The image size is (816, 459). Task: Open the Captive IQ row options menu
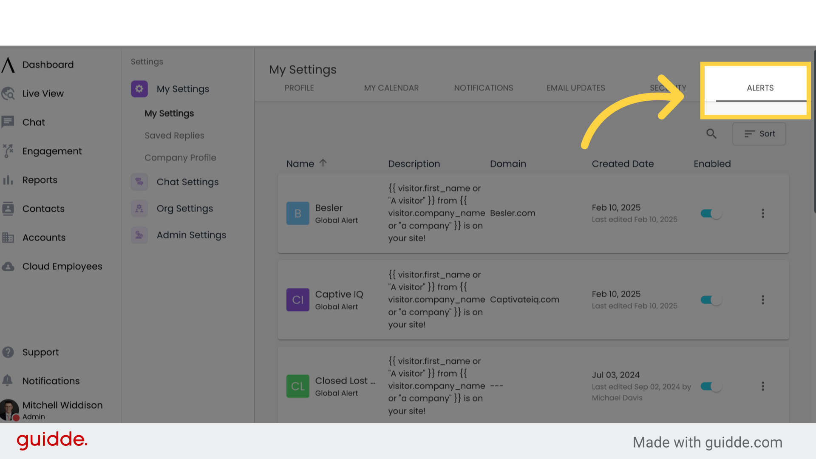pyautogui.click(x=763, y=300)
